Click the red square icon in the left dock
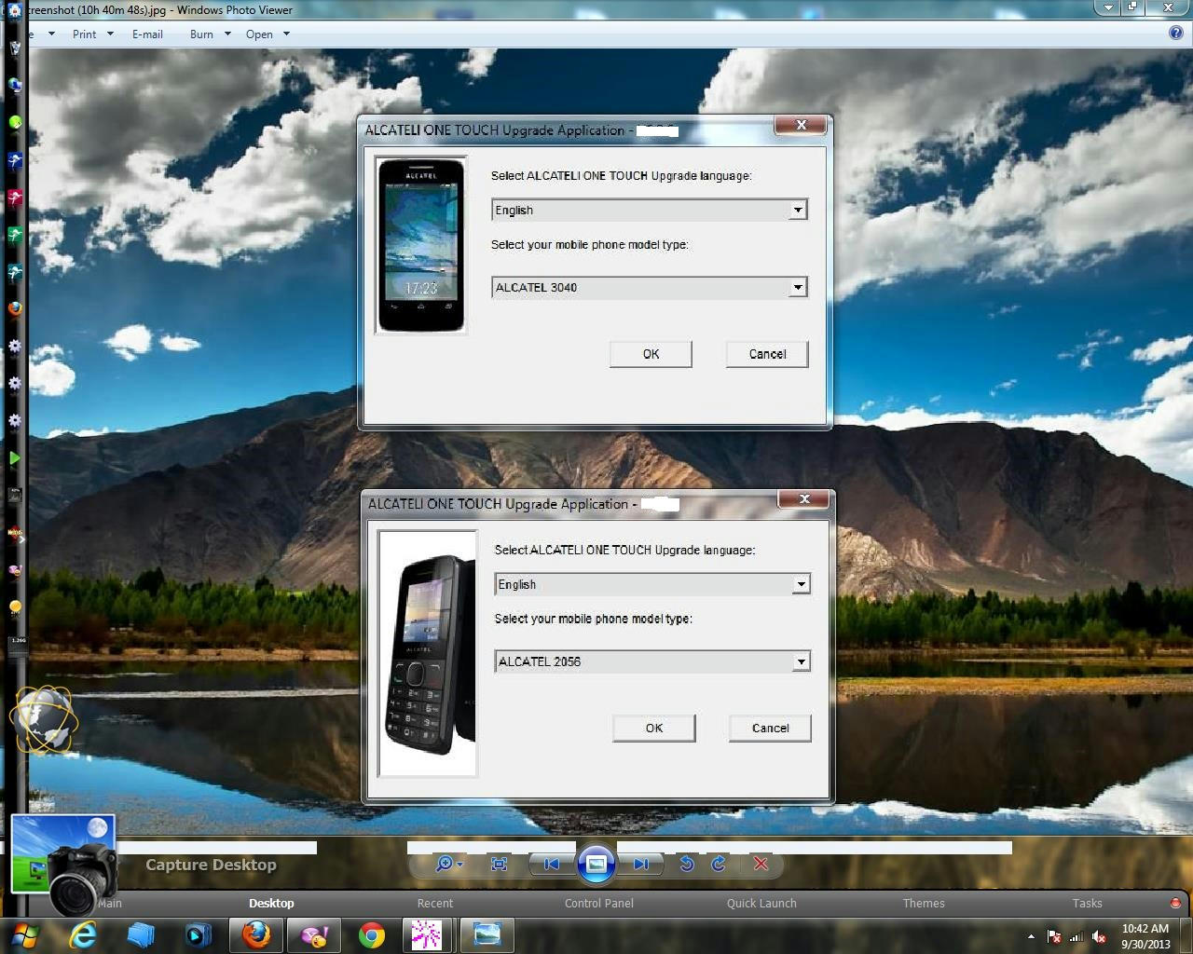The image size is (1193, 954). coord(15,197)
